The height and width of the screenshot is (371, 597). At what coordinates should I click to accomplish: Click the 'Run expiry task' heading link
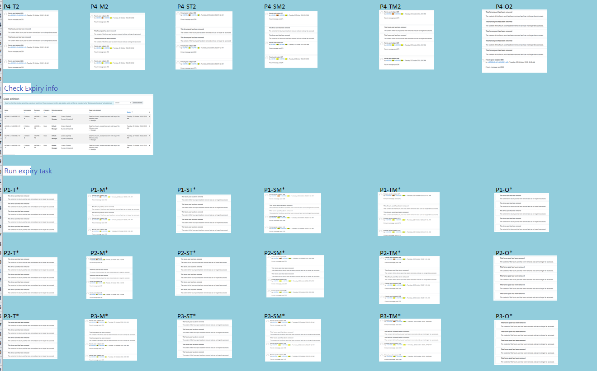click(x=28, y=171)
